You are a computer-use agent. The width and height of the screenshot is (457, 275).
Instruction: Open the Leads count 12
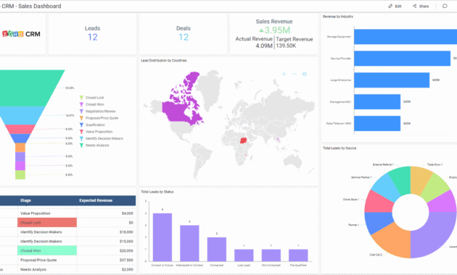coord(93,37)
